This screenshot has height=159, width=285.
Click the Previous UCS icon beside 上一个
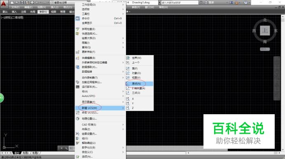[x=128, y=62]
